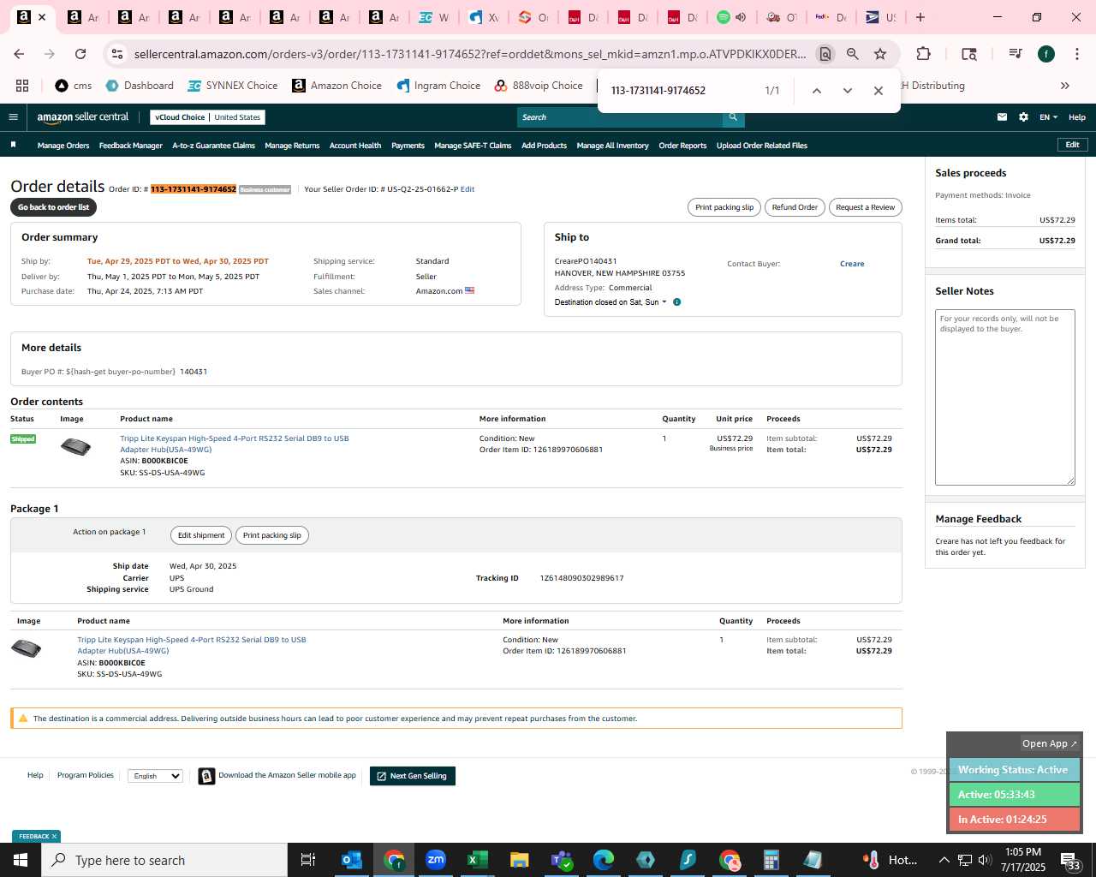Open A-to-z Guarantee Claims
Viewport: 1096px width, 877px height.
click(214, 146)
